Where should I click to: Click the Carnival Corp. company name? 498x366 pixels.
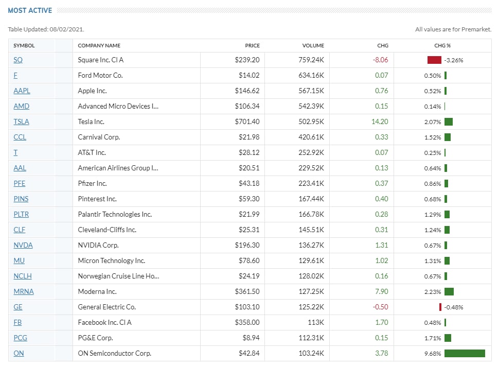point(99,137)
